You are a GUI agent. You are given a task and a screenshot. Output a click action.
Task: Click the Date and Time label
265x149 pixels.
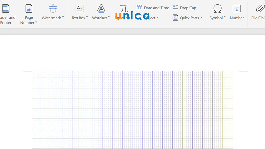[156, 8]
